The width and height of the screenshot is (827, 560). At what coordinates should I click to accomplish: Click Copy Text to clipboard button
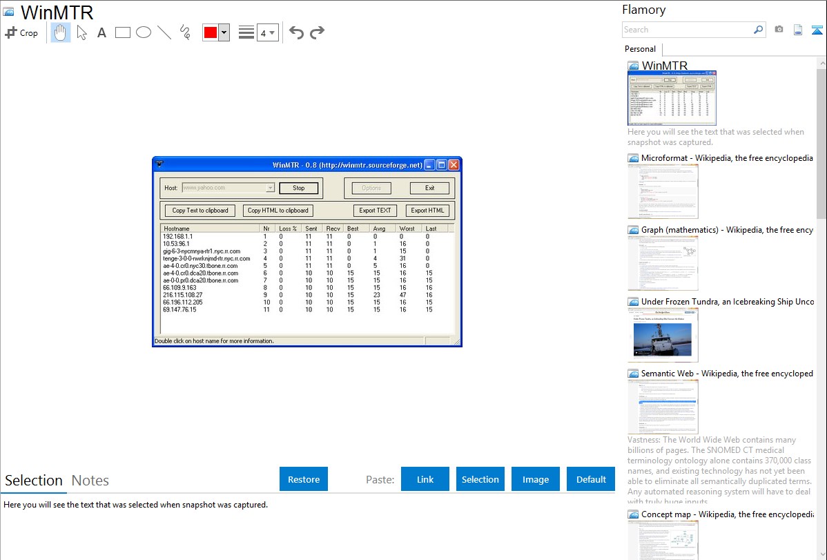[200, 210]
